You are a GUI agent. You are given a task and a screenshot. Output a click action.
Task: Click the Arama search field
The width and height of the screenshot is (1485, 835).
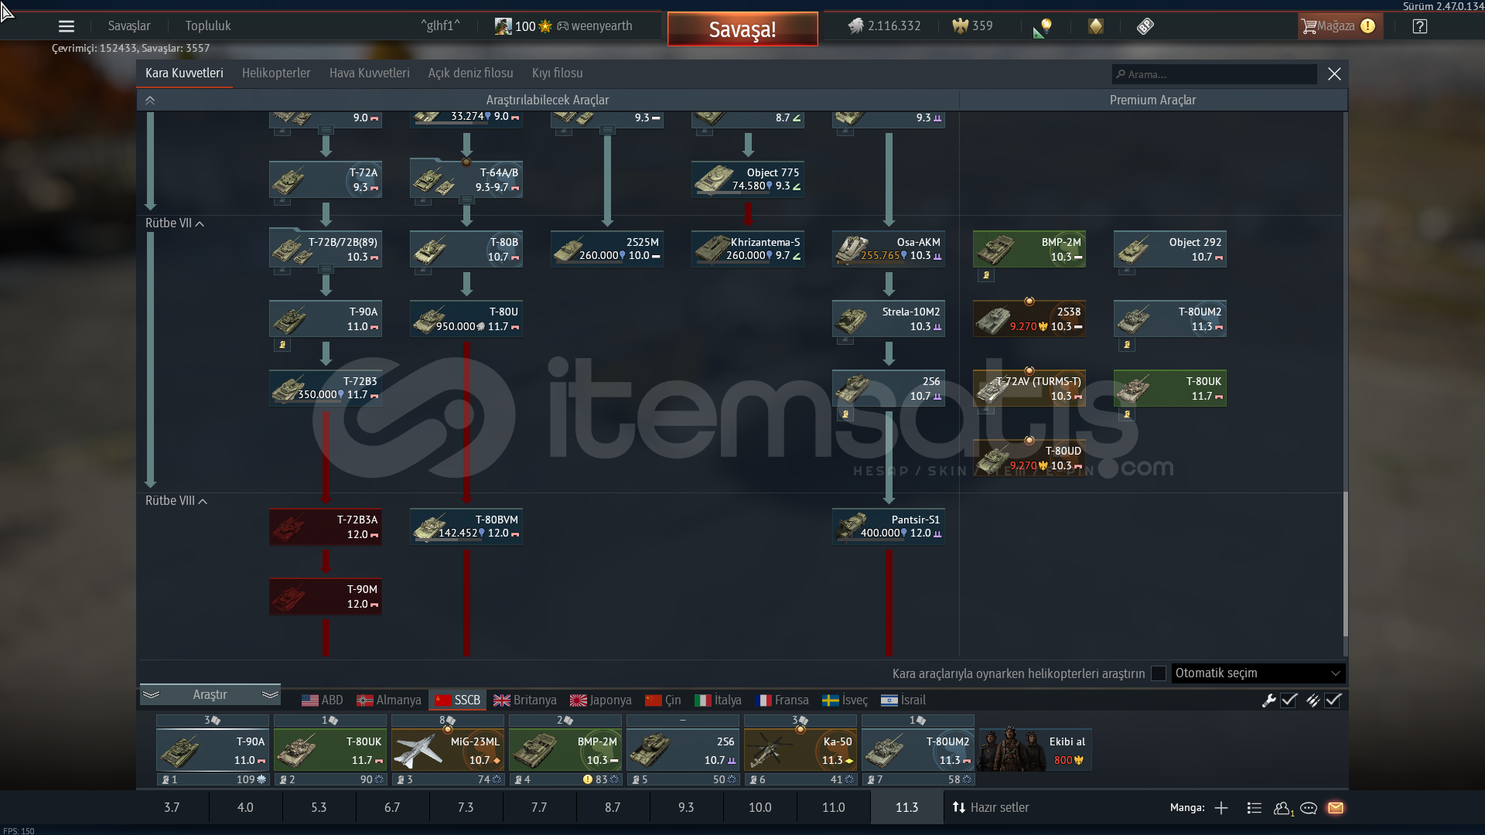click(1214, 74)
